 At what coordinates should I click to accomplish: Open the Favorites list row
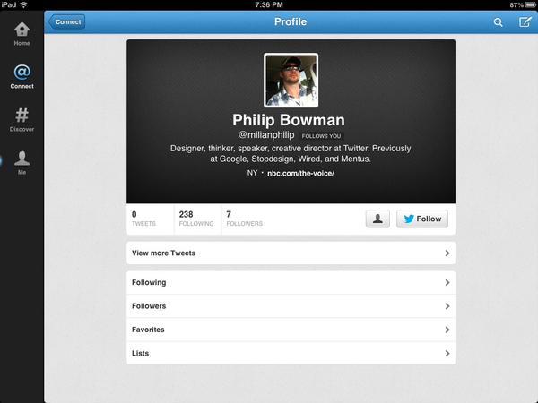pos(291,330)
